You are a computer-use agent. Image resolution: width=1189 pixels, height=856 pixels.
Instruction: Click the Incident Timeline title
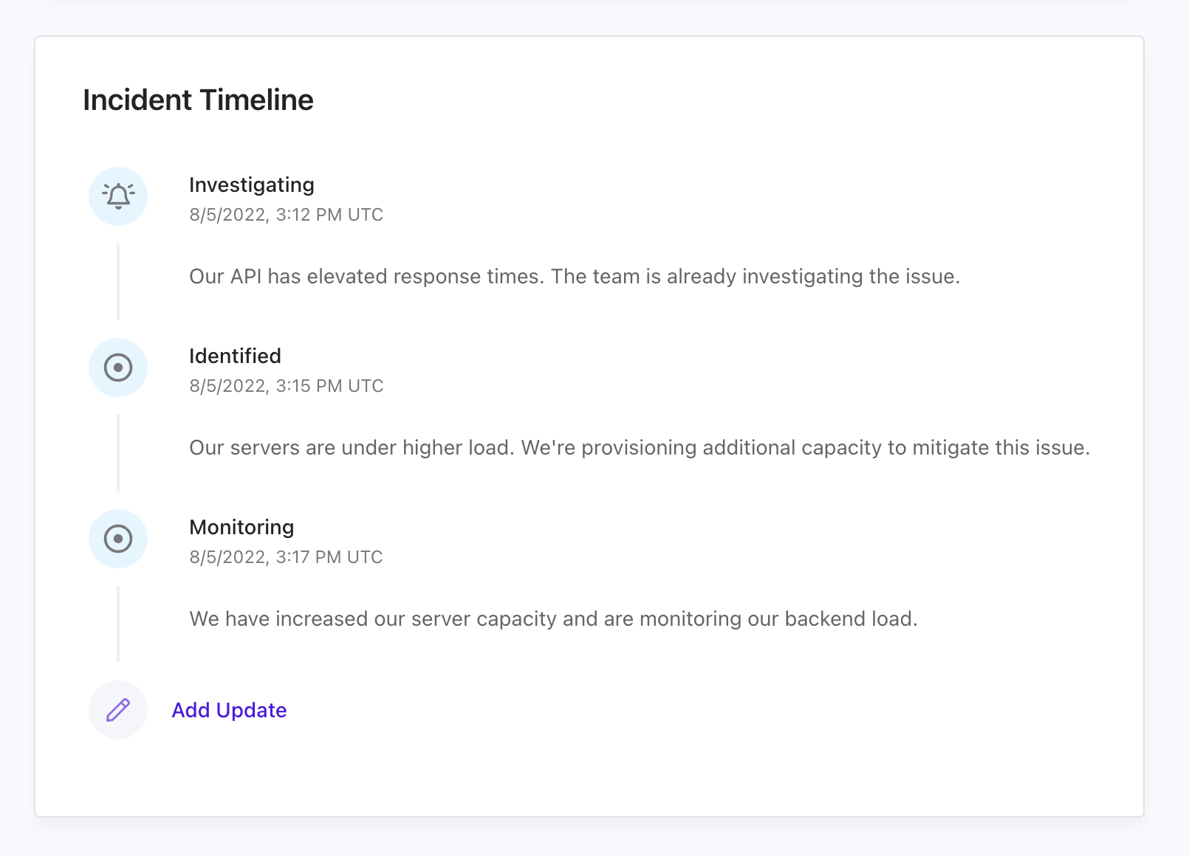(x=198, y=100)
